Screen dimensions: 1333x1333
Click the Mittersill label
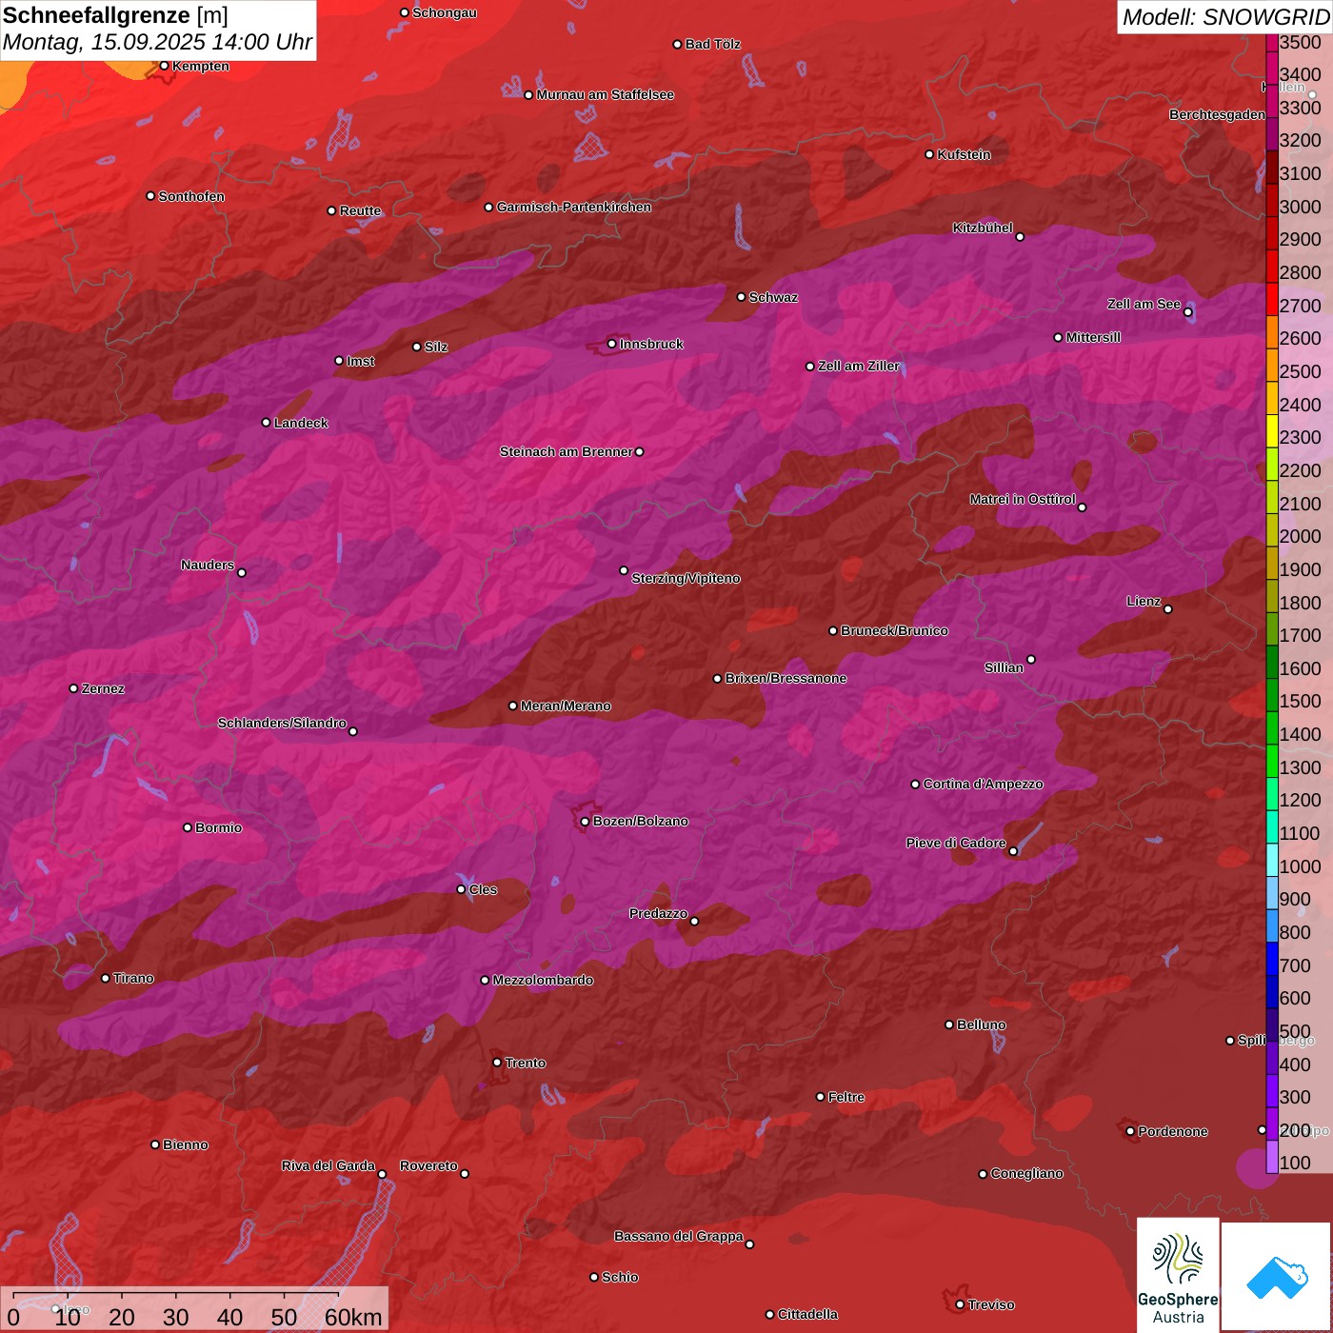(x=1093, y=337)
